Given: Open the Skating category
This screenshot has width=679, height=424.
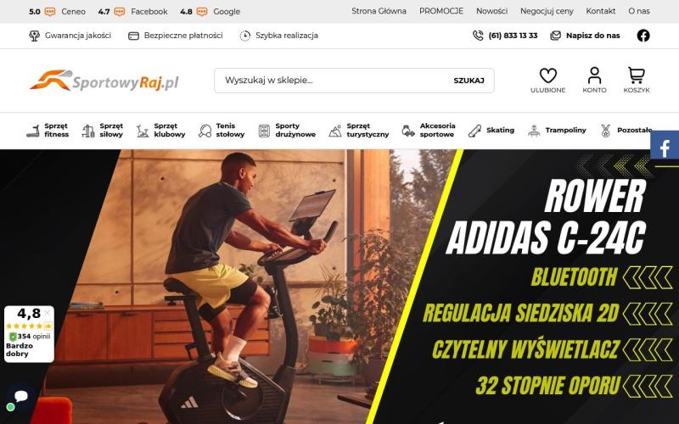Looking at the screenshot, I should click(491, 131).
